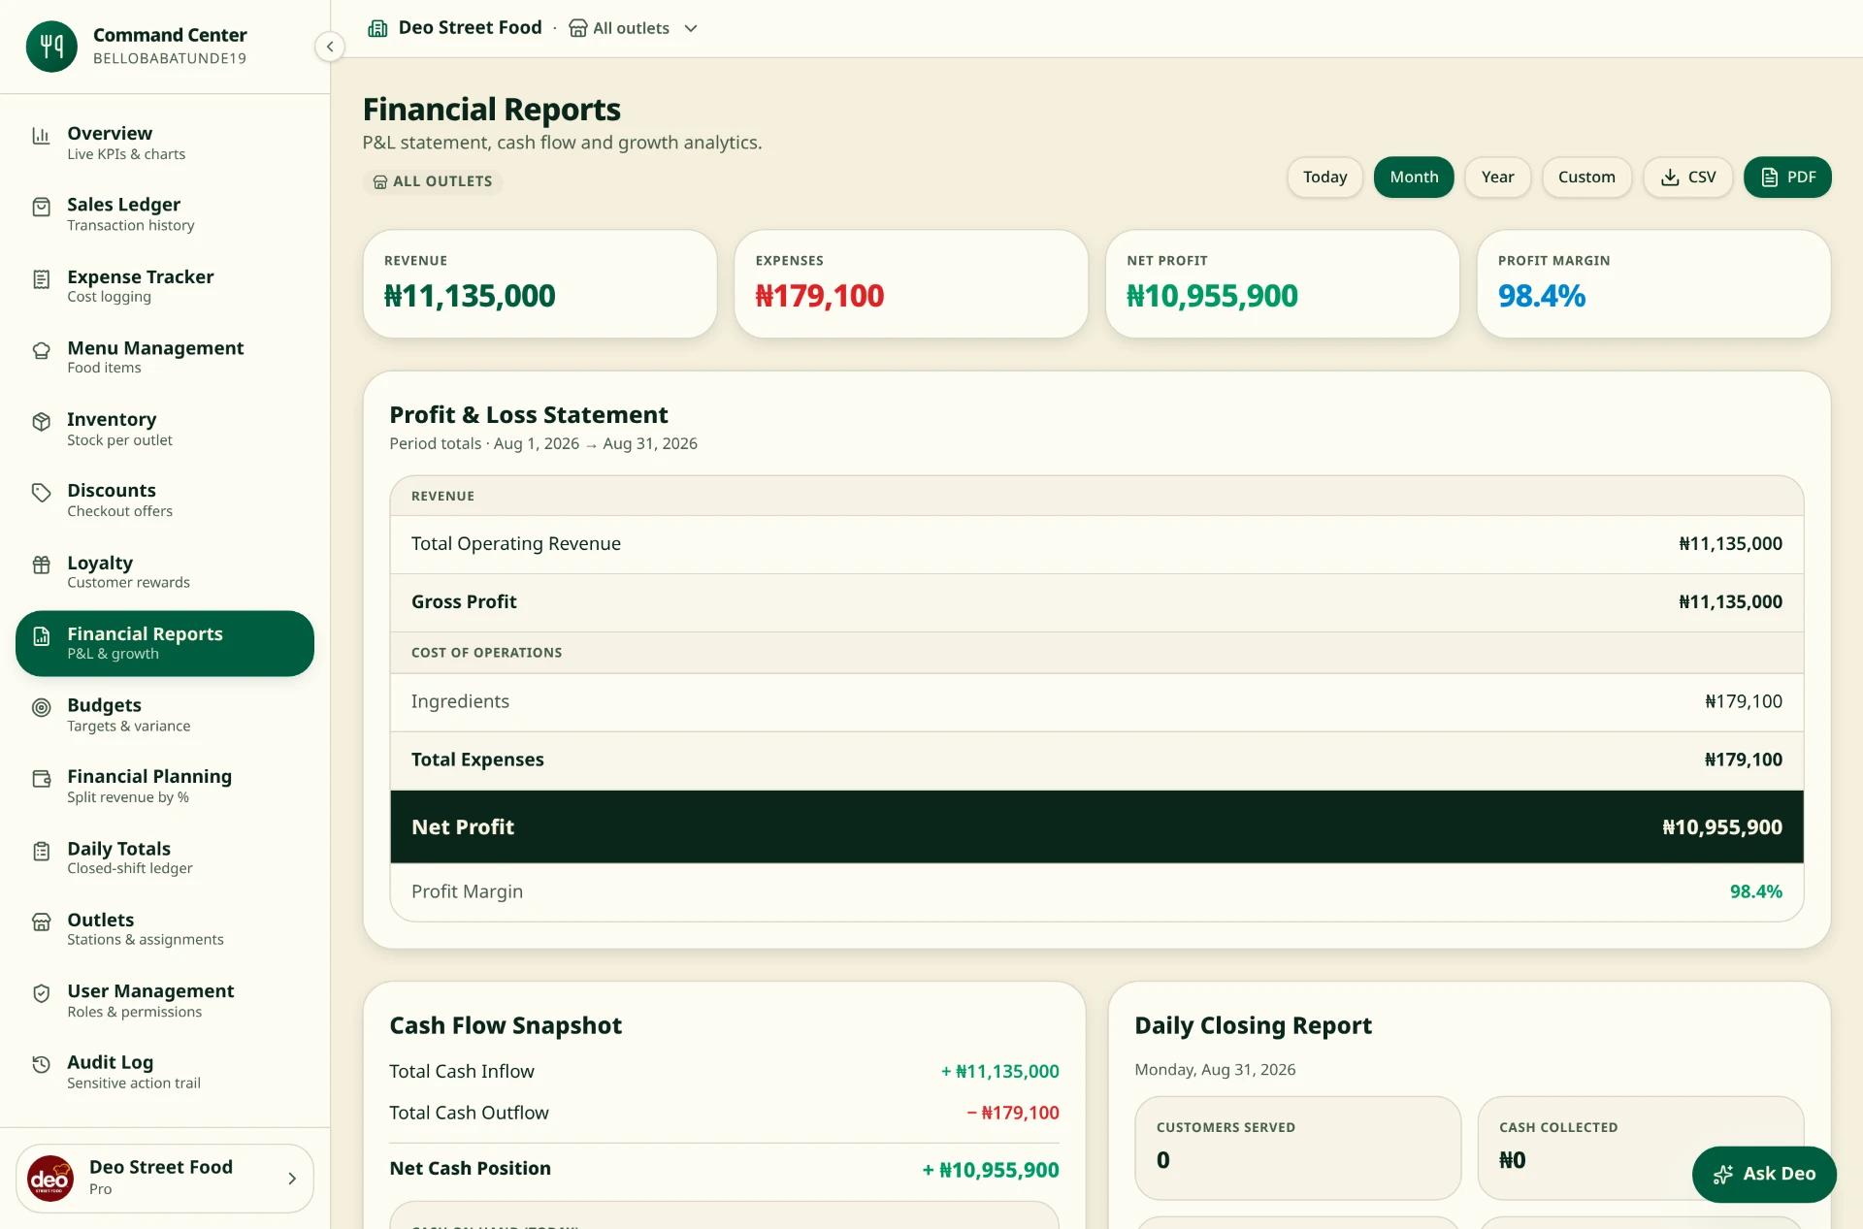Click the Menu Management chef hat icon
This screenshot has height=1229, width=1863.
(x=41, y=350)
